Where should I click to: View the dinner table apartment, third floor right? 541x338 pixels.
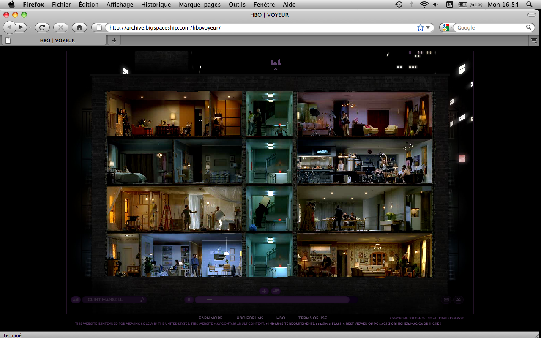point(365,209)
